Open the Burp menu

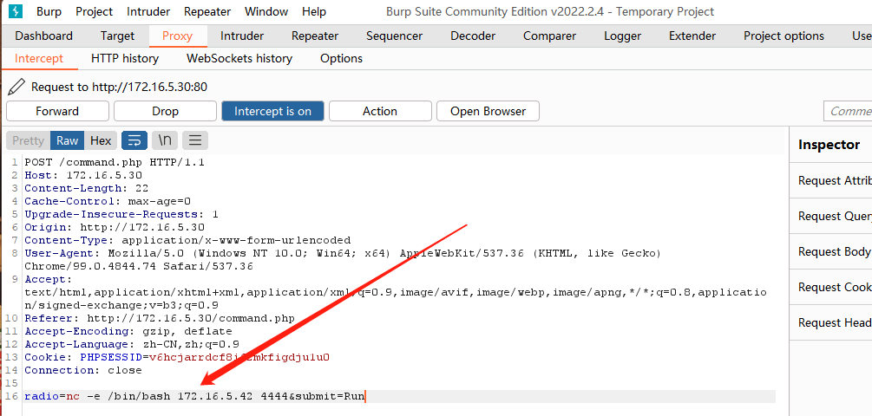pos(49,11)
